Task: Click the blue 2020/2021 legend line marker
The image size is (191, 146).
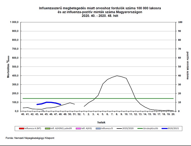Action: click(171, 128)
